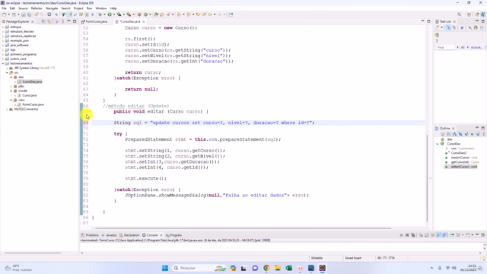487x274 pixels.
Task: Click the New Java Class icon
Action: pyautogui.click(x=145, y=14)
